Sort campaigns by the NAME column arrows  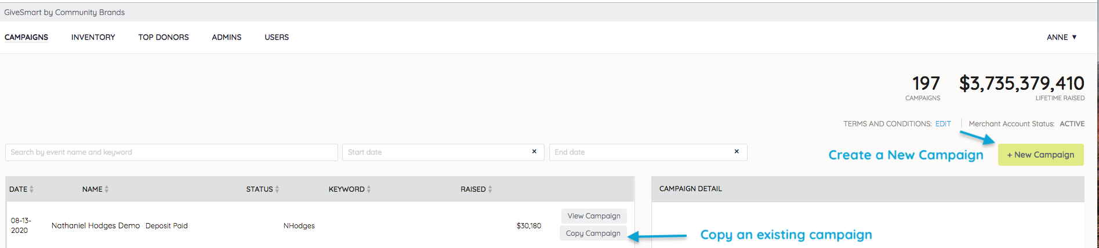click(x=107, y=189)
